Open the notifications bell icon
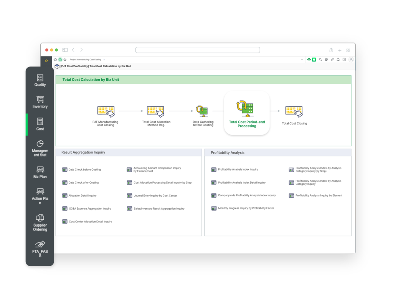 (338, 60)
